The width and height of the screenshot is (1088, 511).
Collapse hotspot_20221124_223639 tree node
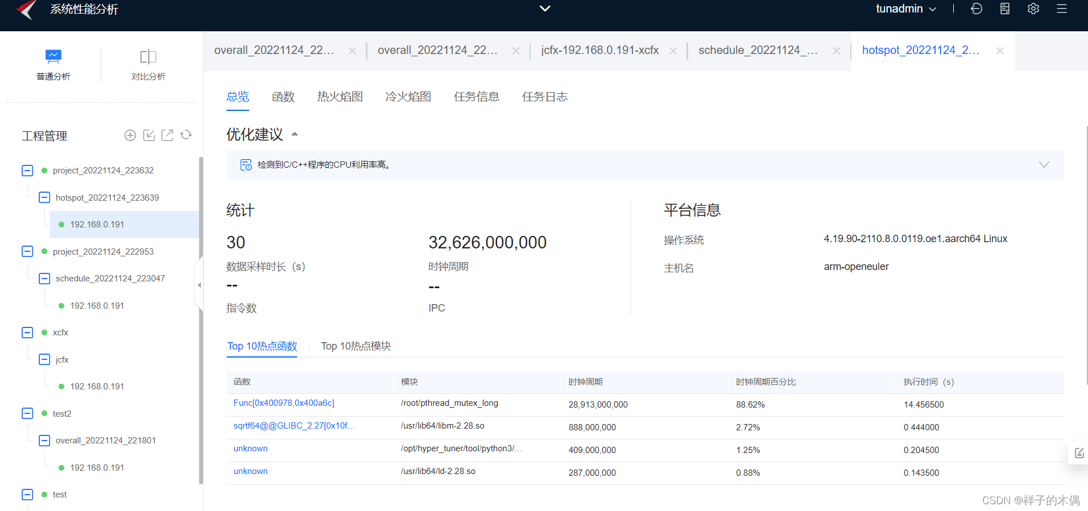click(x=44, y=197)
